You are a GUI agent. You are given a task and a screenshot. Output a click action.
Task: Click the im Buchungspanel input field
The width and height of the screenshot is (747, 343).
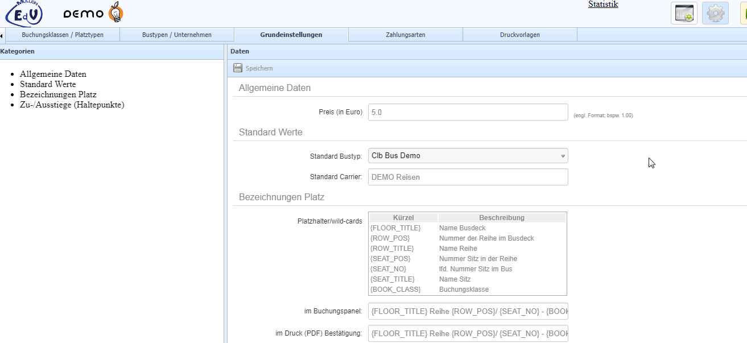(x=468, y=312)
